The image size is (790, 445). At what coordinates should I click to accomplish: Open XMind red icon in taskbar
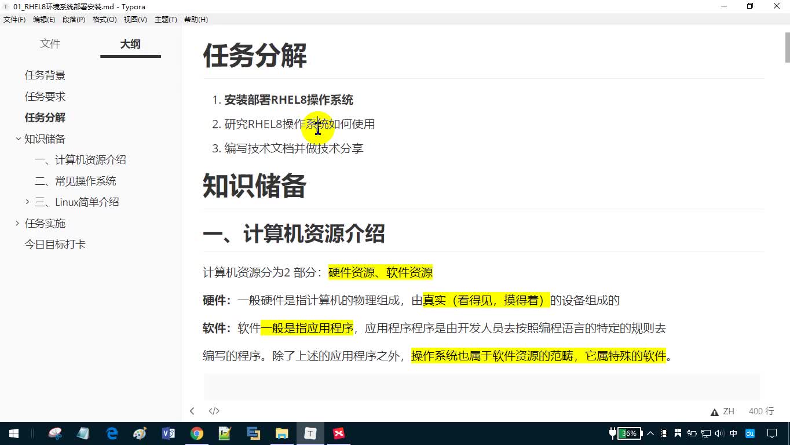(339, 433)
